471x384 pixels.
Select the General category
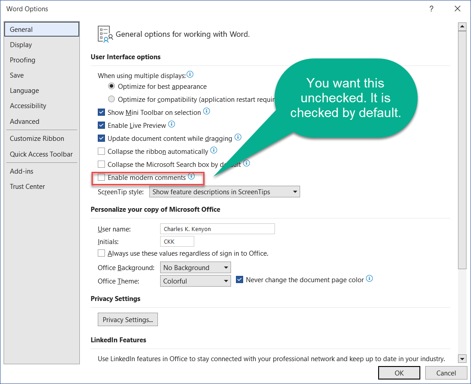42,29
